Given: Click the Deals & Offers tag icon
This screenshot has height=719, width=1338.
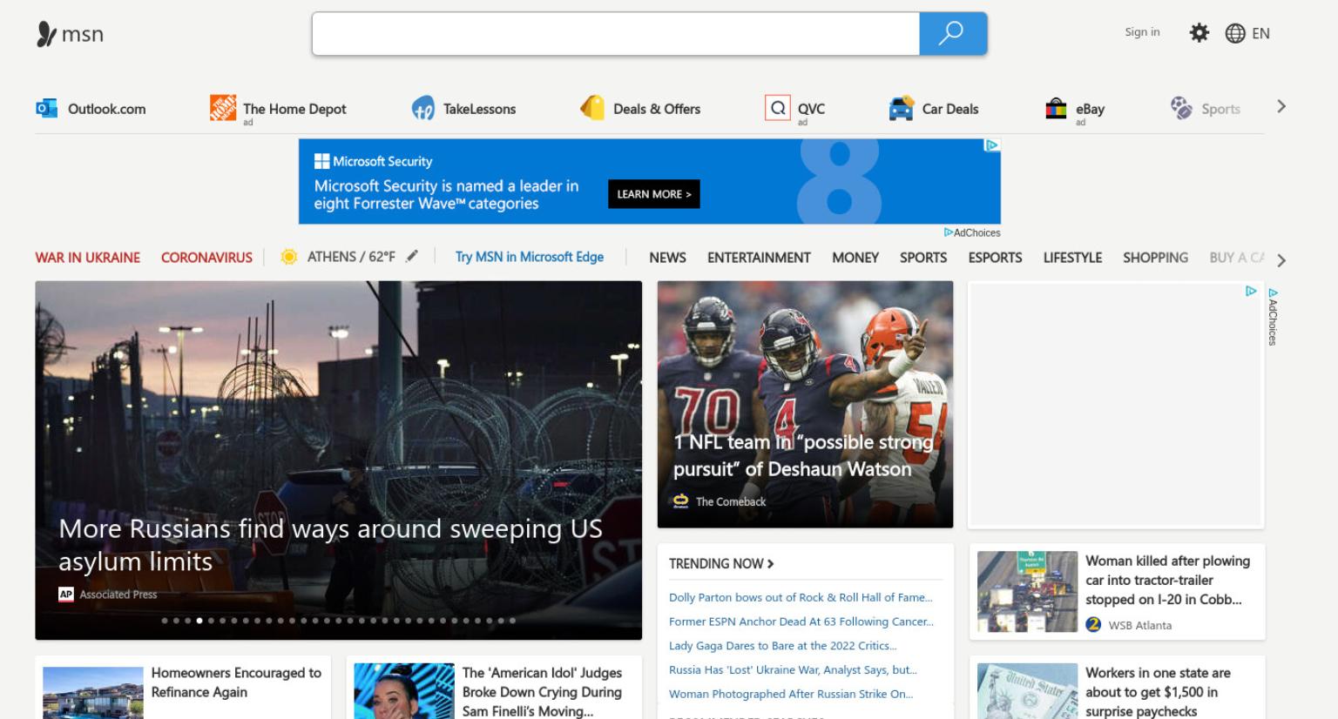Looking at the screenshot, I should (592, 108).
